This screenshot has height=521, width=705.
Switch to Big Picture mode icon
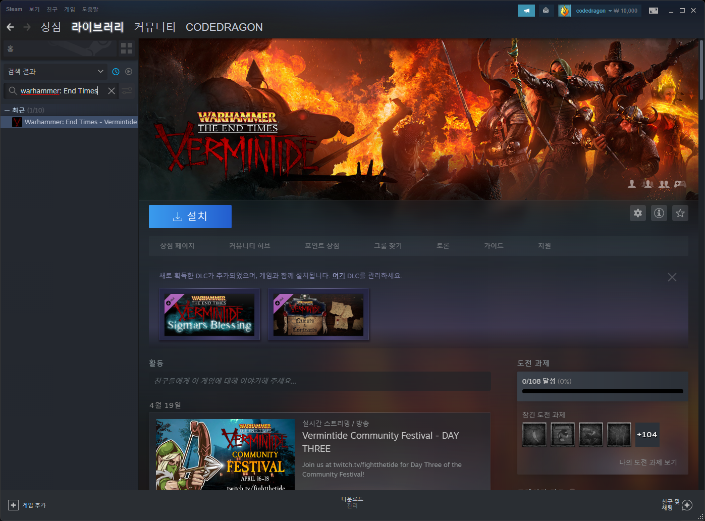pyautogui.click(x=654, y=11)
